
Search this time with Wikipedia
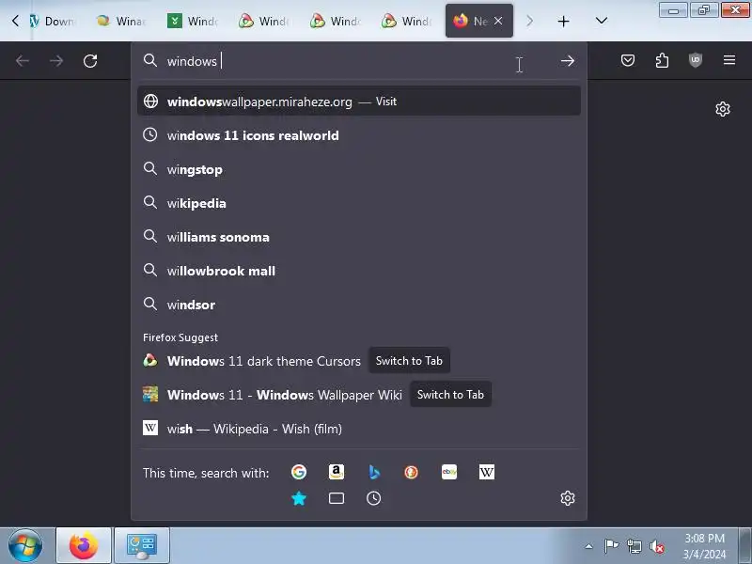tap(486, 473)
